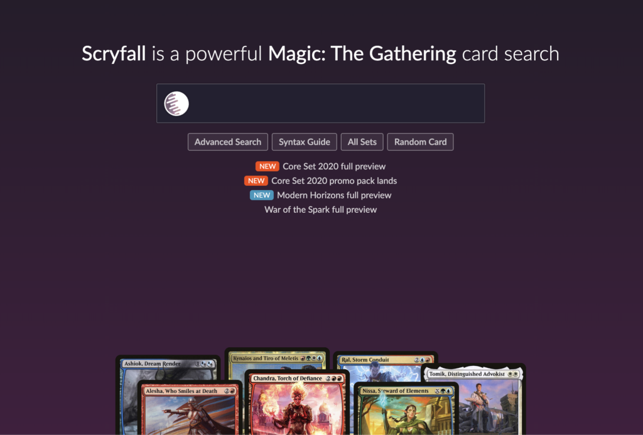This screenshot has width=643, height=435.
Task: Click blue NEW badge beside Modern Horizons
Action: click(262, 195)
